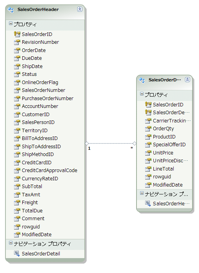Collapse the プロパティ section in SalesOrderHeader
Screen dimensions: 199x273
pos(11,23)
